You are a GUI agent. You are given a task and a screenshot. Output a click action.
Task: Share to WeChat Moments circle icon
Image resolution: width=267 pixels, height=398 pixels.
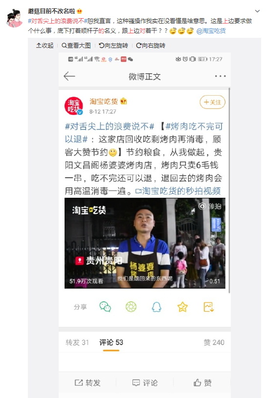point(131,307)
